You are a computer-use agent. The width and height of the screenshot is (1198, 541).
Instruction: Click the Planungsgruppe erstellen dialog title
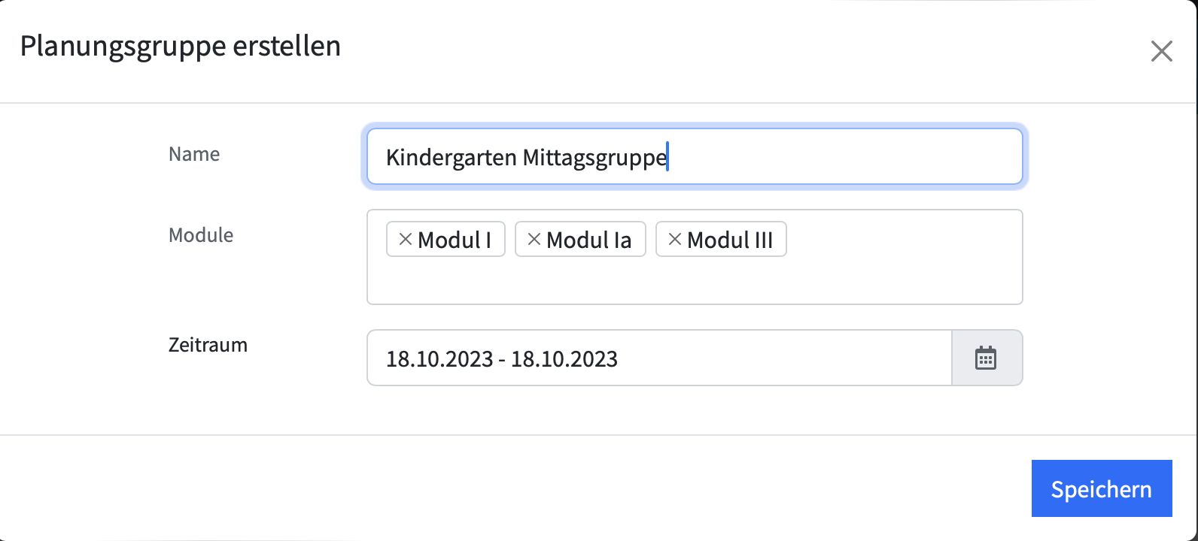(x=181, y=46)
